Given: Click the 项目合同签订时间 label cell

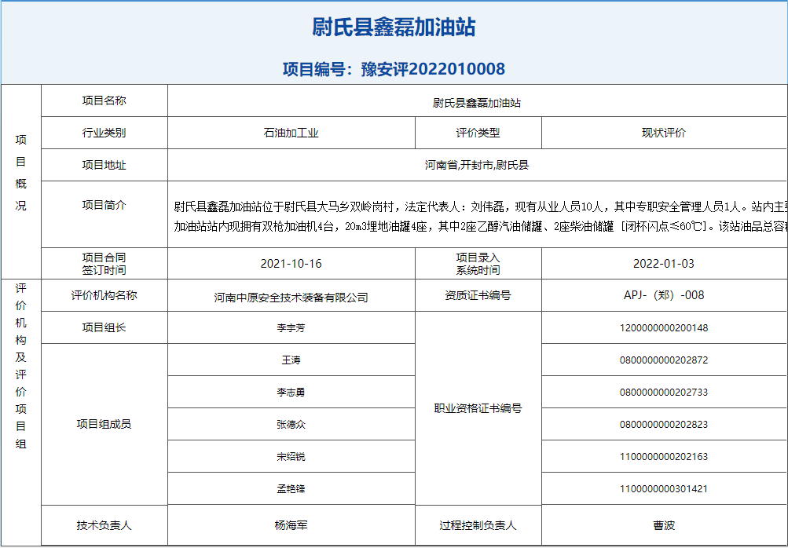Looking at the screenshot, I should coord(104,264).
